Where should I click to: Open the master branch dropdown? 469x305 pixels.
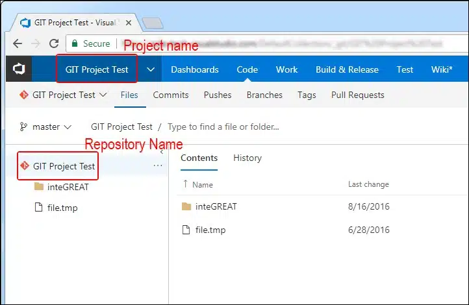click(45, 127)
